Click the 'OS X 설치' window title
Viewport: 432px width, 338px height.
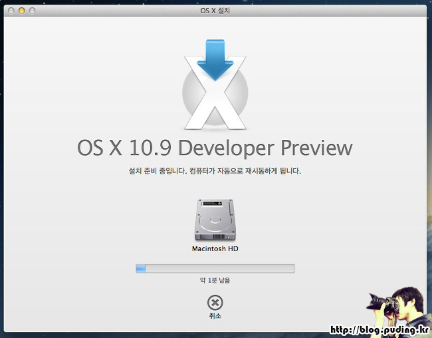point(215,11)
